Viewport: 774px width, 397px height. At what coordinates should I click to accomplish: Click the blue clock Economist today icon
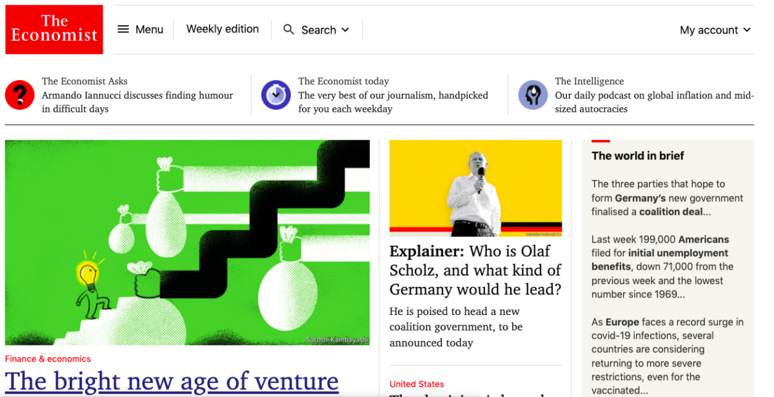tap(276, 95)
